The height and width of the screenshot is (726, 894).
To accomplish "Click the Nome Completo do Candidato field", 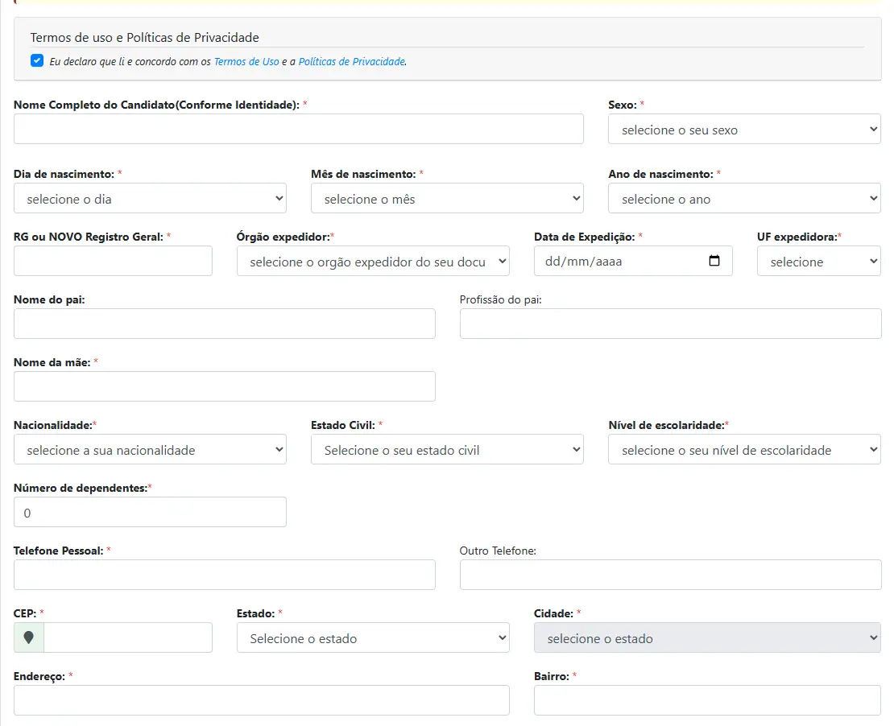I will click(x=298, y=129).
